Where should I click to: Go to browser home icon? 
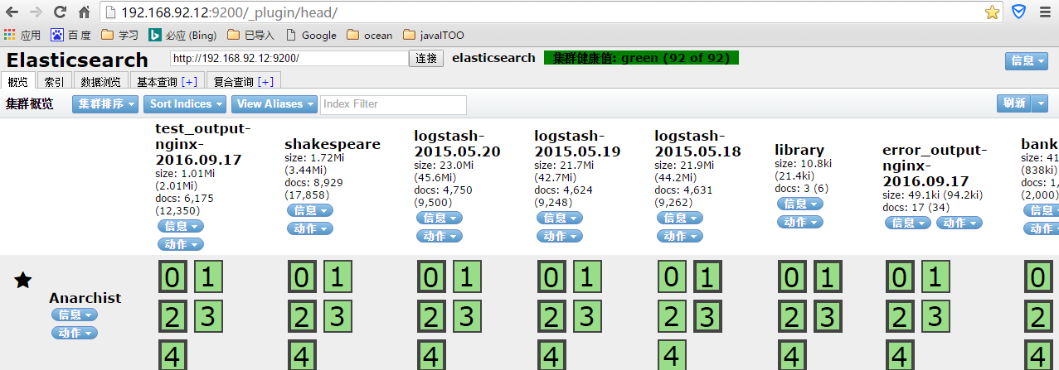click(x=84, y=12)
